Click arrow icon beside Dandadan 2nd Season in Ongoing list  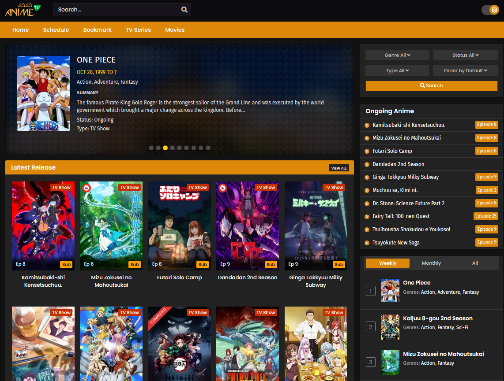[x=367, y=164]
